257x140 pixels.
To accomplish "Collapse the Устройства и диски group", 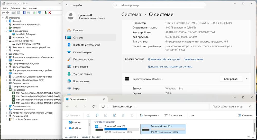I will pos(94,122).
